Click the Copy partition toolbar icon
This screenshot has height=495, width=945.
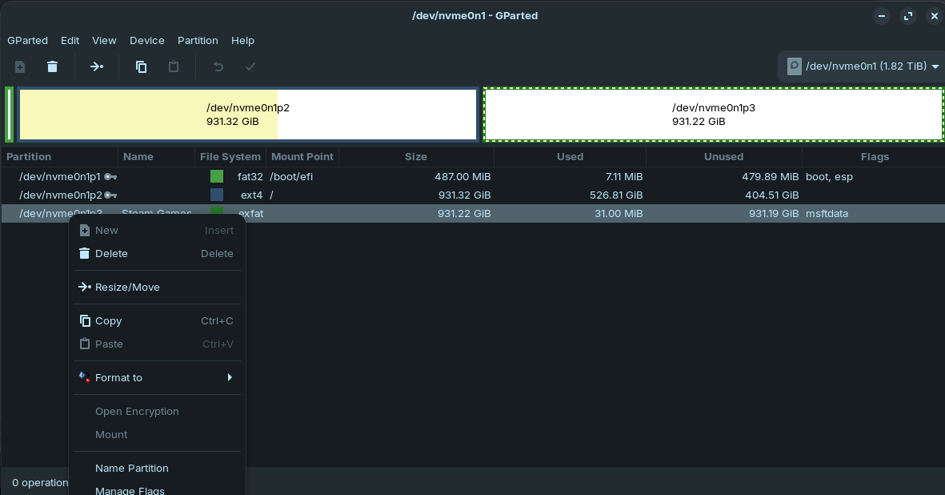[141, 66]
